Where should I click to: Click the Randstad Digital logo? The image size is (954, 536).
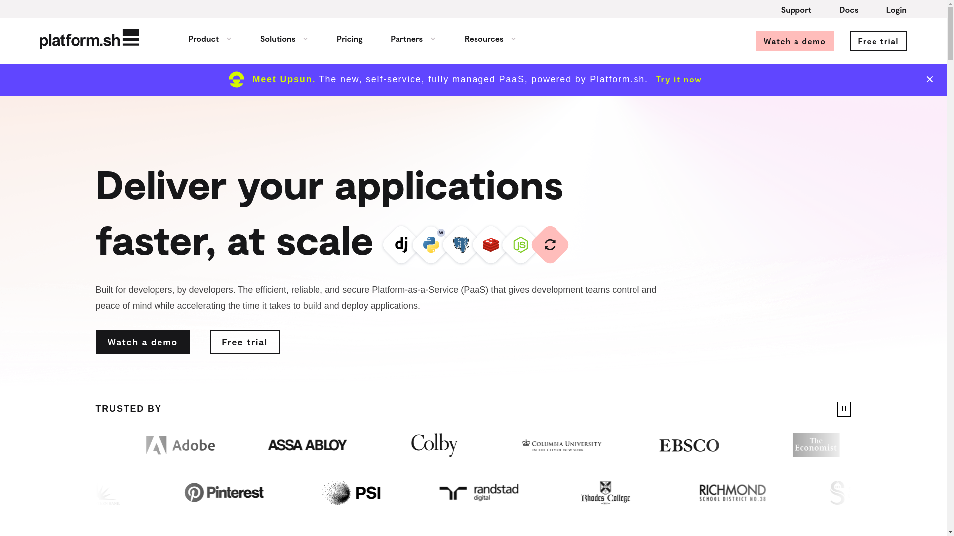(x=478, y=492)
